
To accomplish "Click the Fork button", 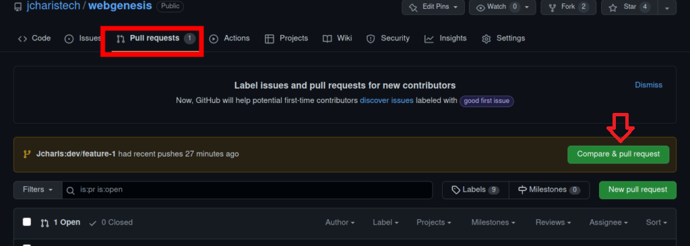I will click(569, 7).
